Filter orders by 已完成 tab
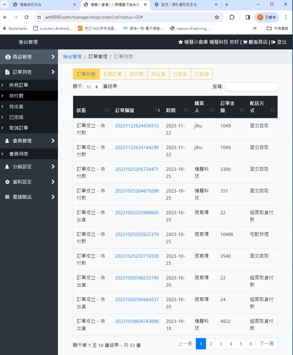The height and width of the screenshot is (355, 293). [x=180, y=74]
